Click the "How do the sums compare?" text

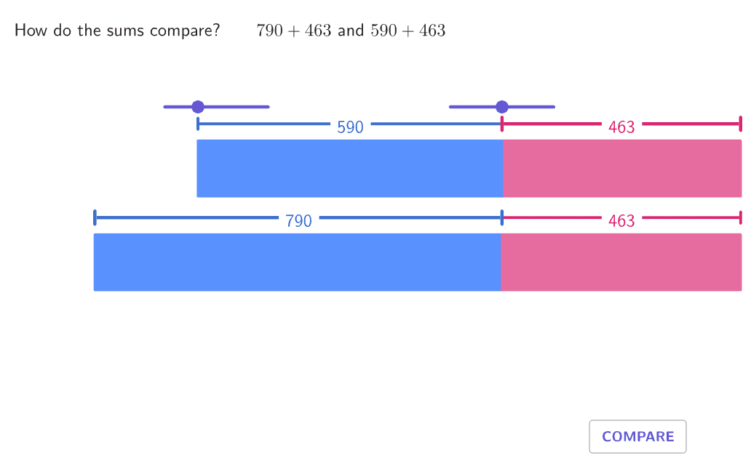click(117, 31)
